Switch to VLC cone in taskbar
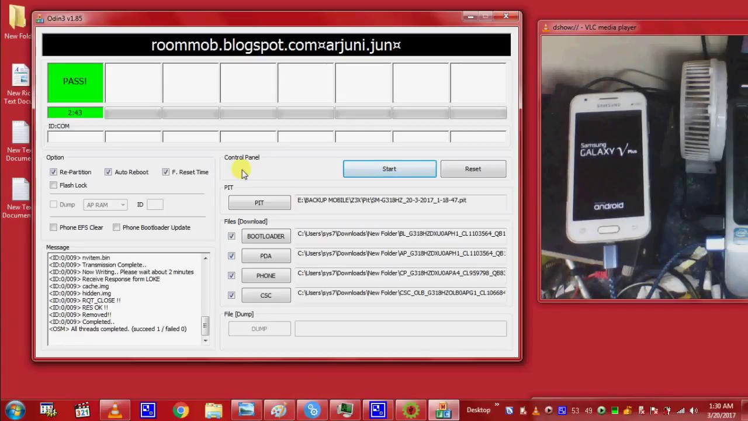The image size is (748, 421). click(x=115, y=410)
